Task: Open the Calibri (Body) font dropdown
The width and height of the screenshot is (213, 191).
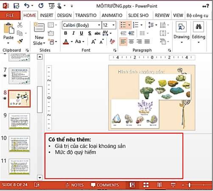Action: [99, 25]
